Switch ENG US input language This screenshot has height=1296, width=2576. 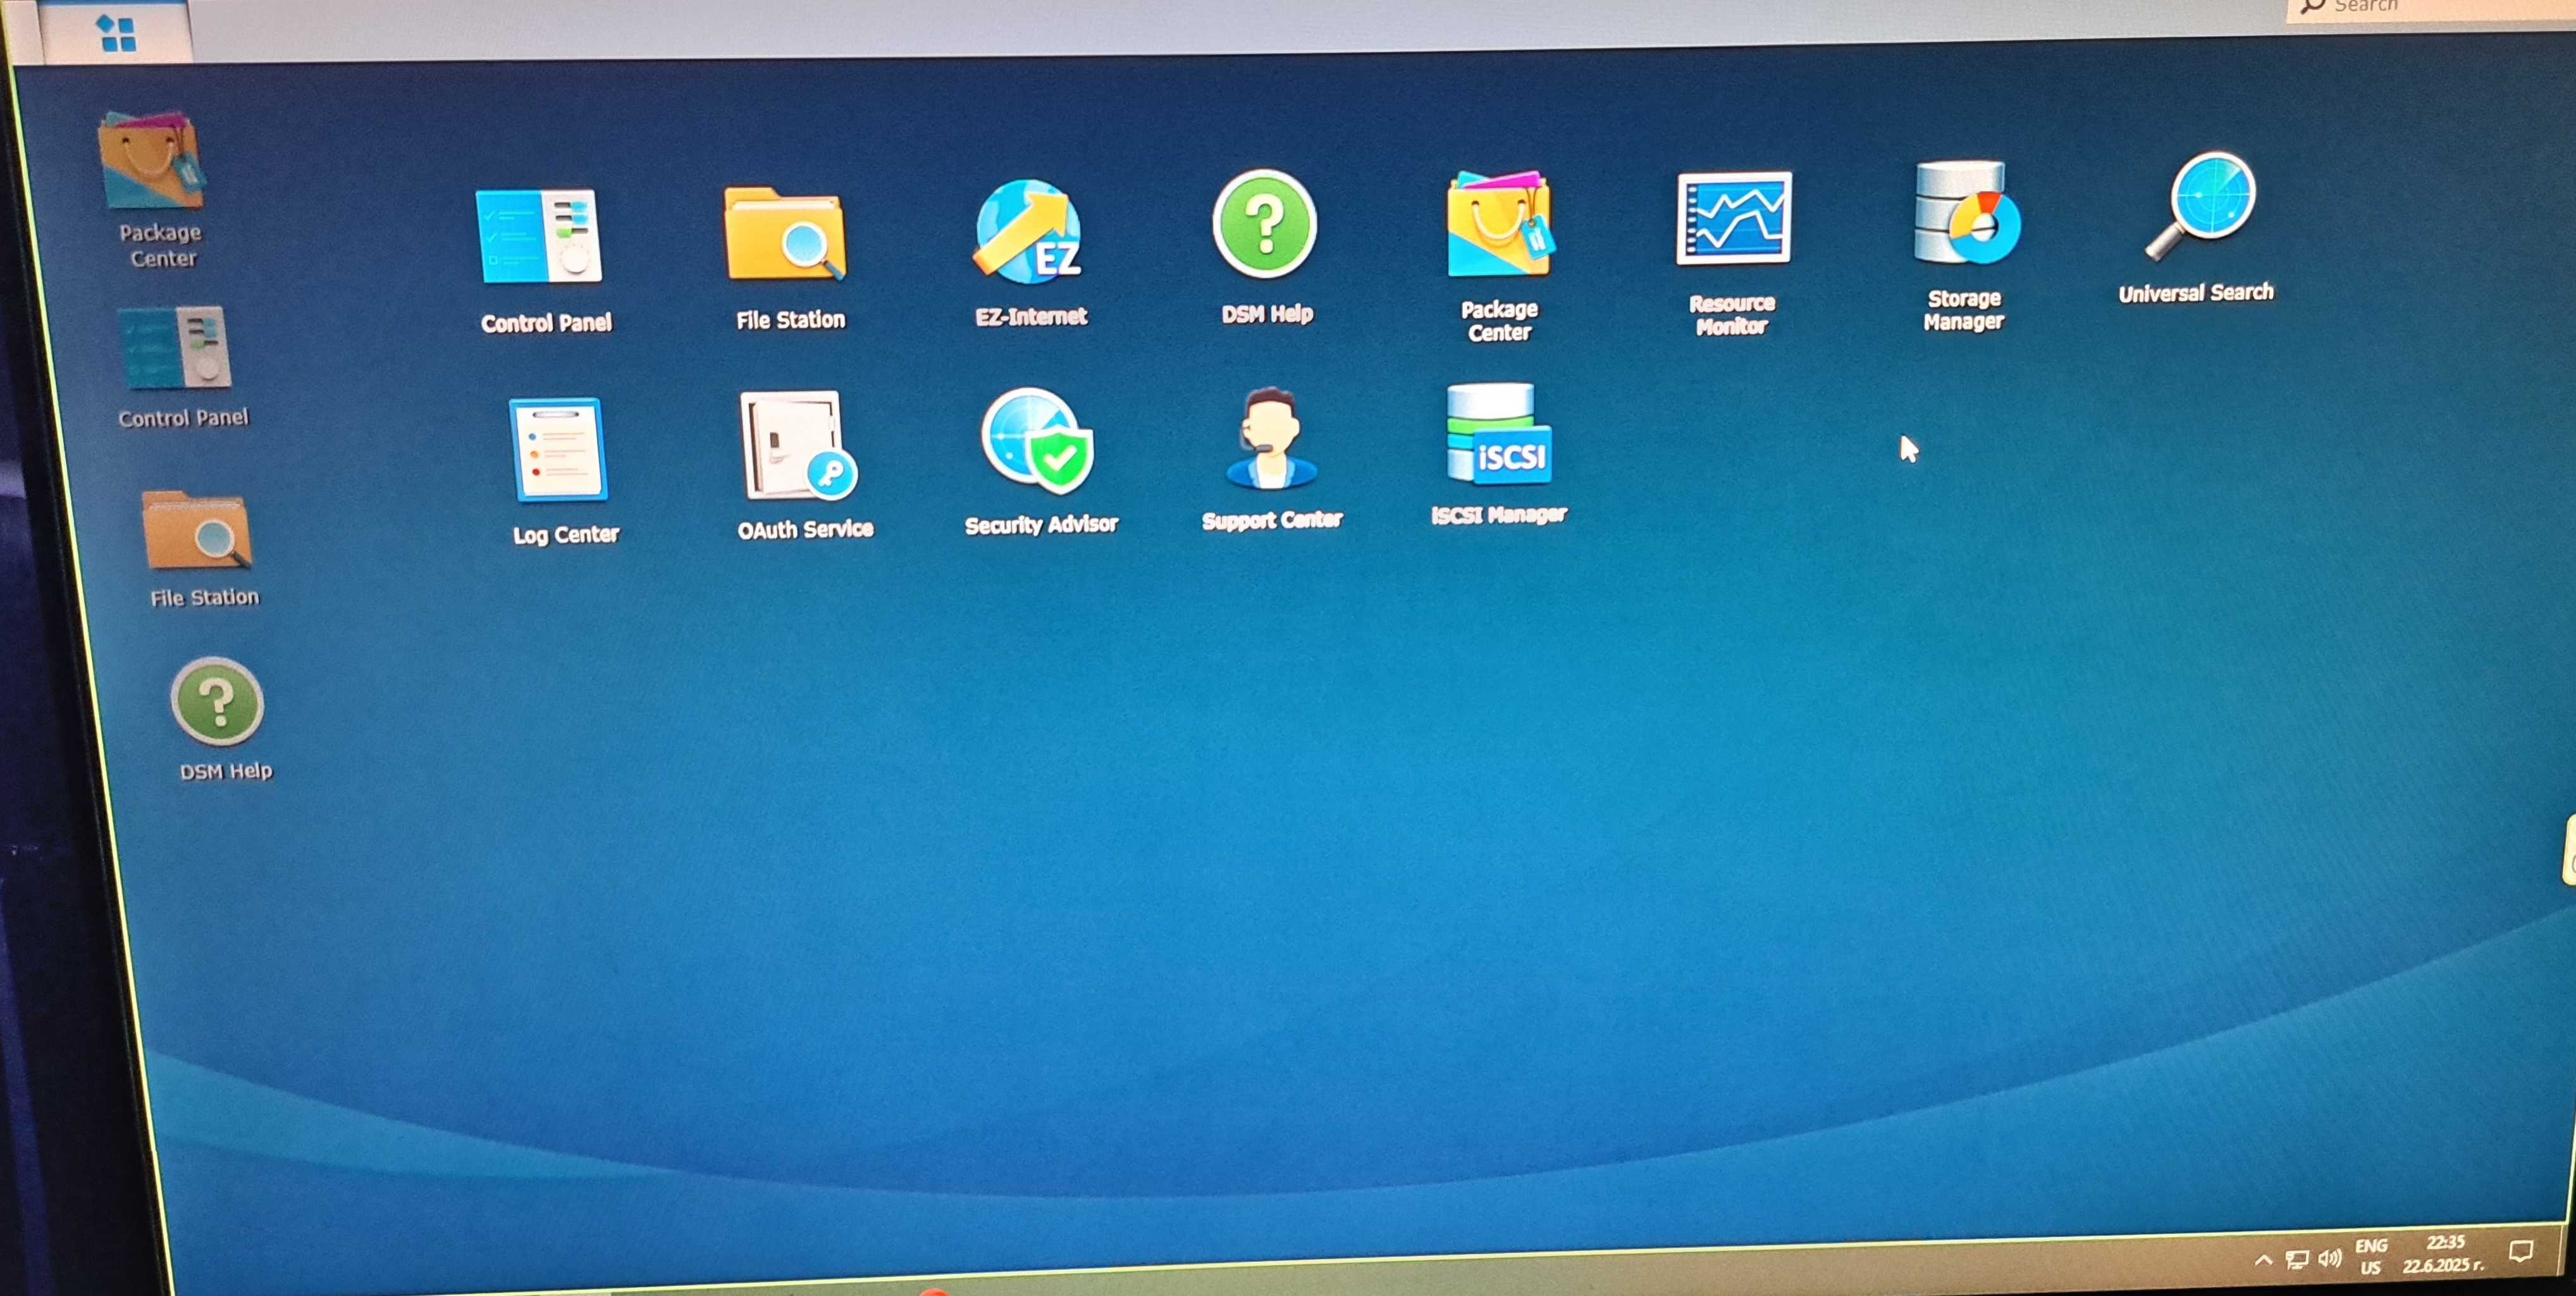pos(2371,1256)
